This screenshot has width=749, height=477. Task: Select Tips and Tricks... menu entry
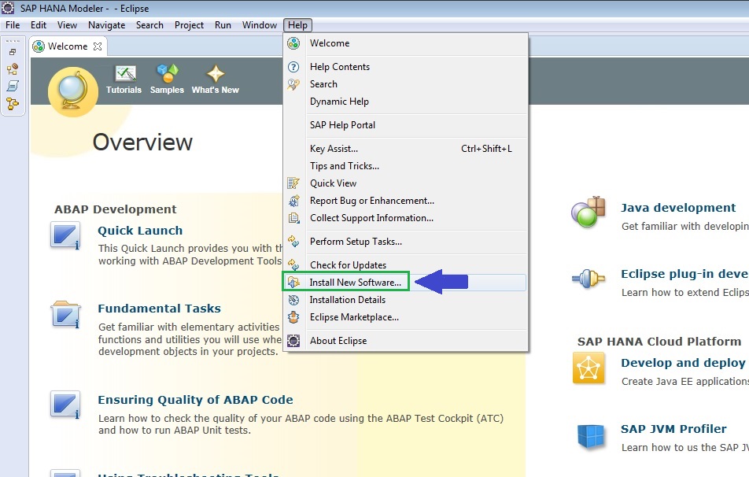click(405, 166)
